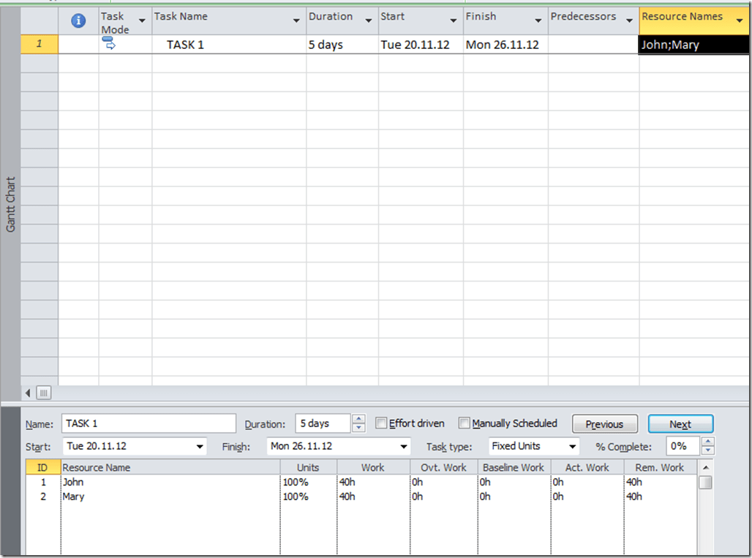Click the blue info indicator column icon
This screenshot has width=752, height=558.
(78, 22)
